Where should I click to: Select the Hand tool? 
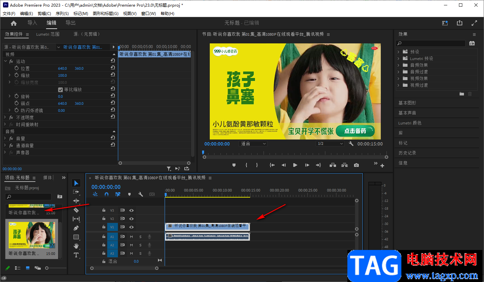[x=76, y=246]
